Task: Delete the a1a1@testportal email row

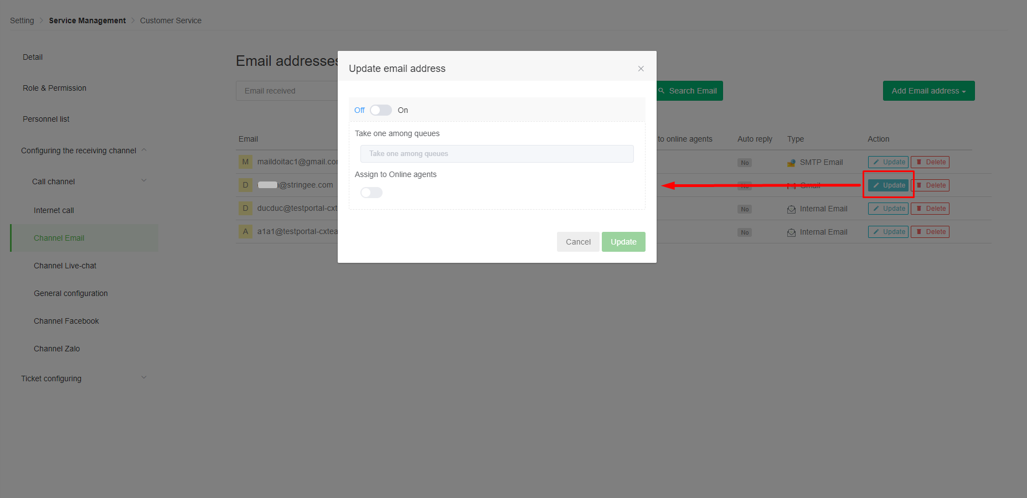Action: point(930,232)
